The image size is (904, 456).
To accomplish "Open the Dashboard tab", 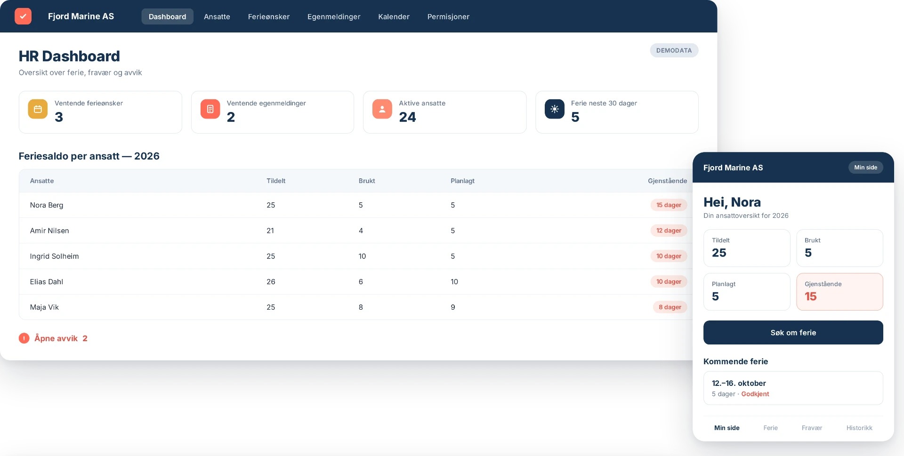I will 167,16.
